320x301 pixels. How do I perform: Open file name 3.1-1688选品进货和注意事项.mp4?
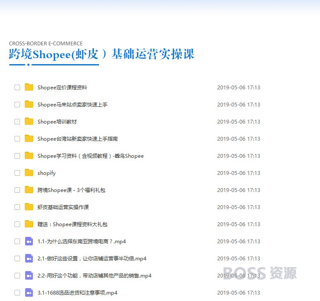pyautogui.click(x=77, y=293)
